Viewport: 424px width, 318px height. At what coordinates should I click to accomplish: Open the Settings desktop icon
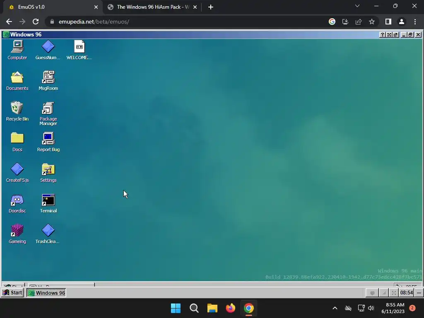click(x=48, y=173)
